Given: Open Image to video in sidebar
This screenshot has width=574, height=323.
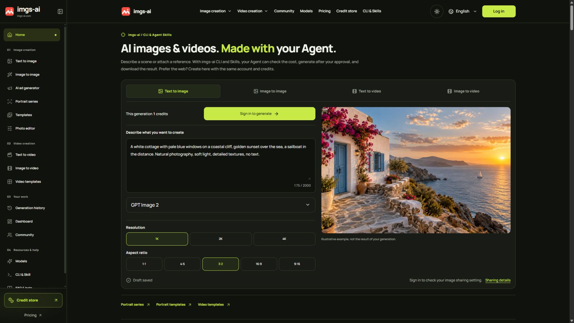Looking at the screenshot, I should tap(32, 168).
